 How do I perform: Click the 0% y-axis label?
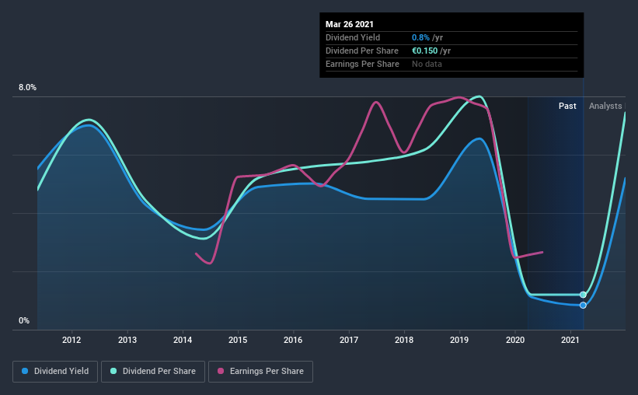(24, 321)
